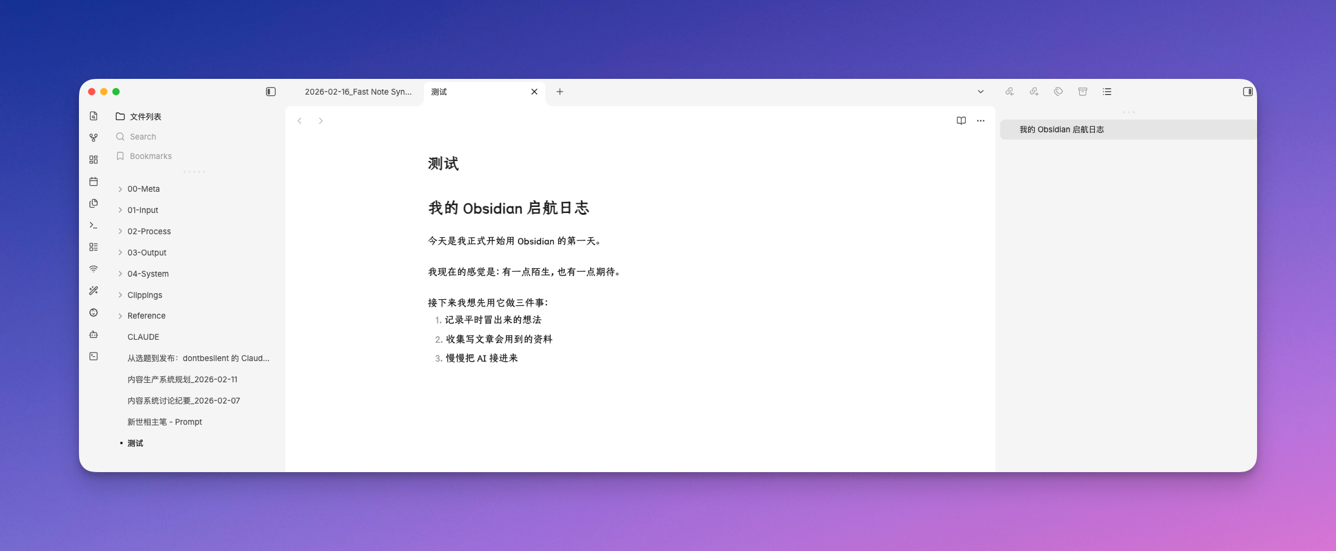The height and width of the screenshot is (551, 1336).
Task: Open the quick switcher ribbon icon
Action: tap(94, 116)
